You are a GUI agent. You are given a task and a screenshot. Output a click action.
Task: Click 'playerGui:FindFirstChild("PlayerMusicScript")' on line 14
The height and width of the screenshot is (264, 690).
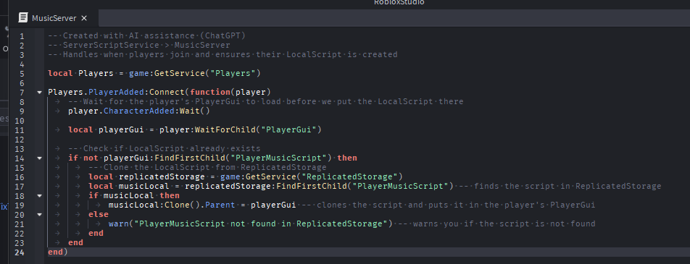pyautogui.click(x=218, y=158)
